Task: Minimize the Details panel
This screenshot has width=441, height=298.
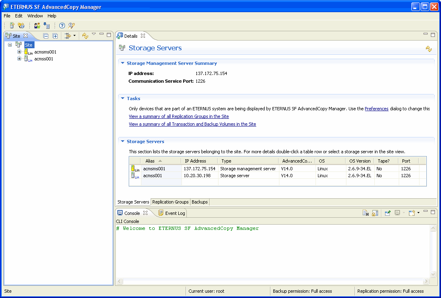Action: [426, 34]
